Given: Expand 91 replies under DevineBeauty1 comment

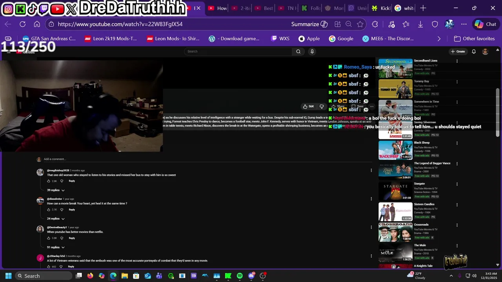Looking at the screenshot, I should click(x=56, y=248).
